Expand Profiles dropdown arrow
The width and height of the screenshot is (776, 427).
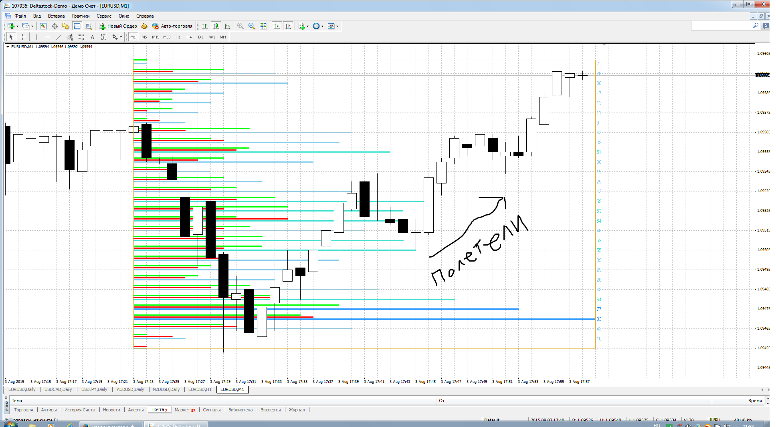[x=32, y=26]
